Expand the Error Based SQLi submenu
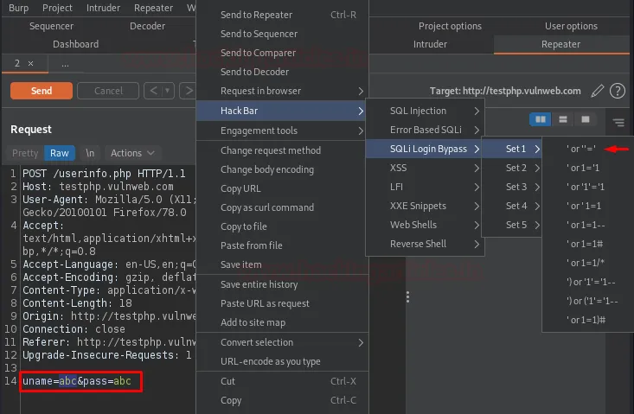 [425, 130]
